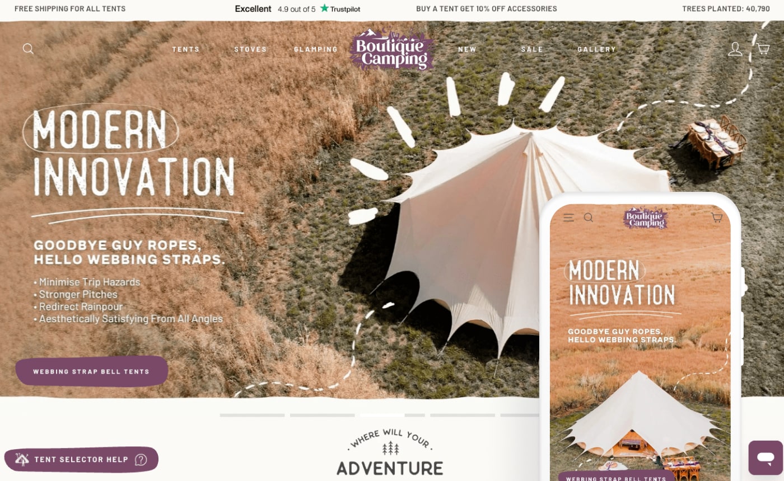Click the hamburger menu in phone mockup
784x481 pixels.
[x=568, y=218]
